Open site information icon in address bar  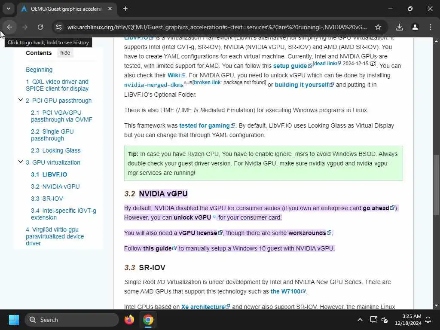pos(58,27)
